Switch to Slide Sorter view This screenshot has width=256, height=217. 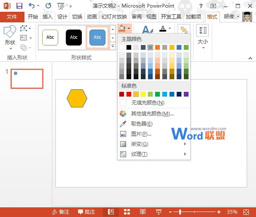(127, 212)
